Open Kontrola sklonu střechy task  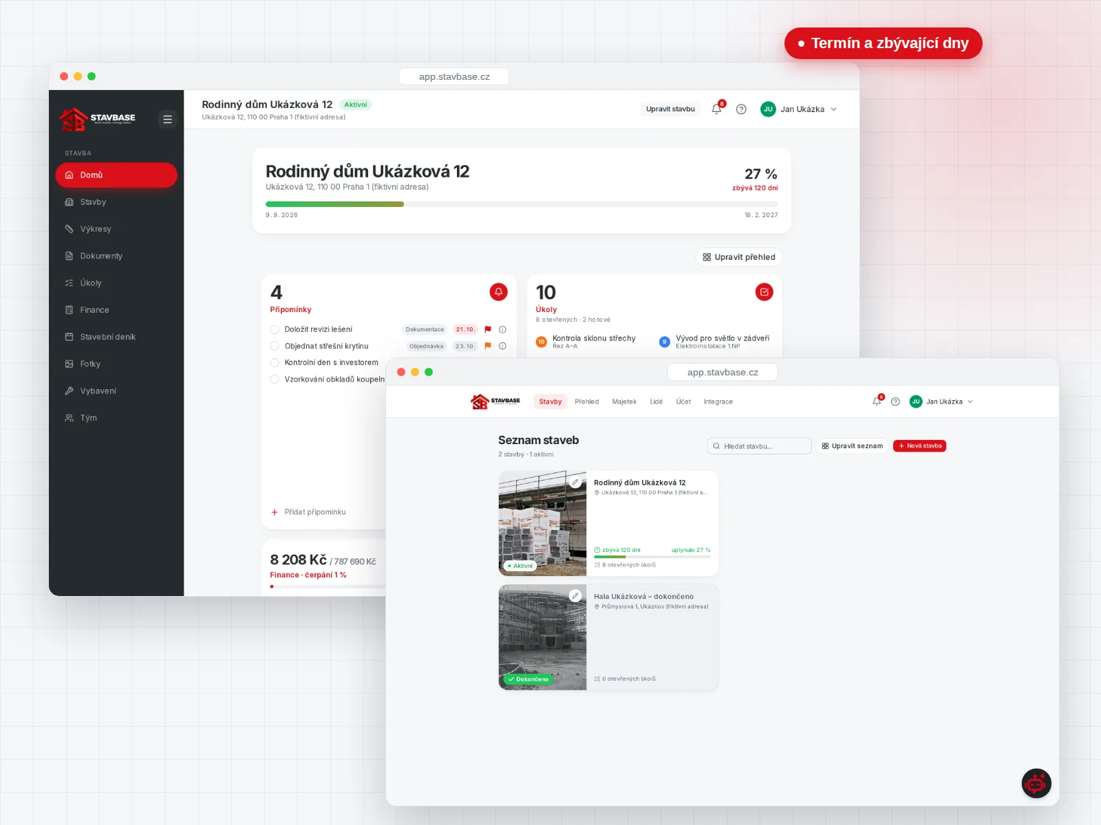(586, 342)
